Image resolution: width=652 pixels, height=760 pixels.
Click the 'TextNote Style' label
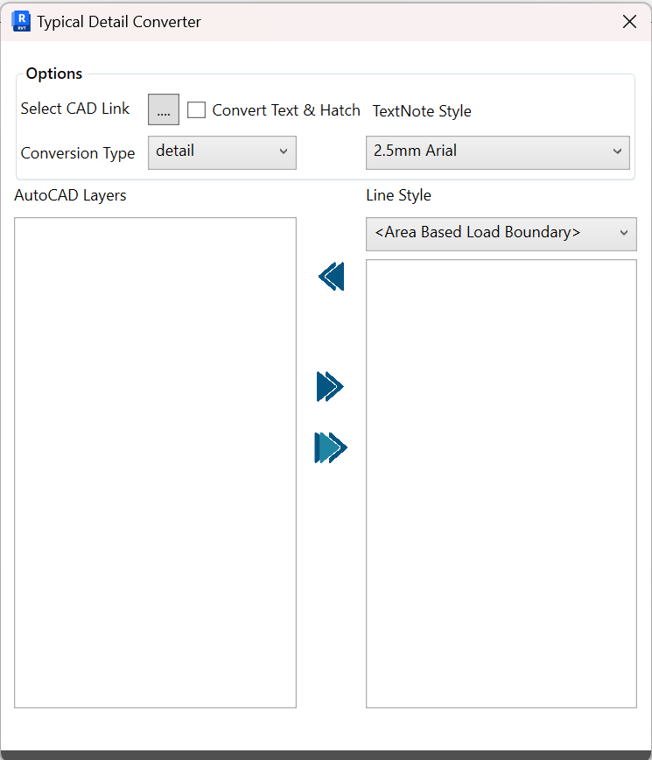pos(422,111)
